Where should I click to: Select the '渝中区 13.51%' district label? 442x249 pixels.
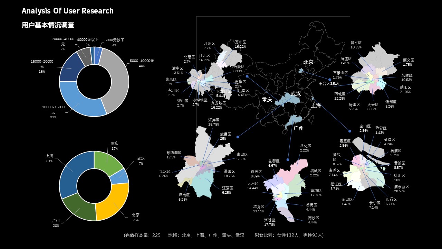pos(177,71)
